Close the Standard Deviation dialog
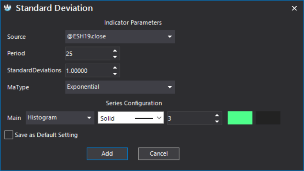304x171 pixels. (294, 8)
